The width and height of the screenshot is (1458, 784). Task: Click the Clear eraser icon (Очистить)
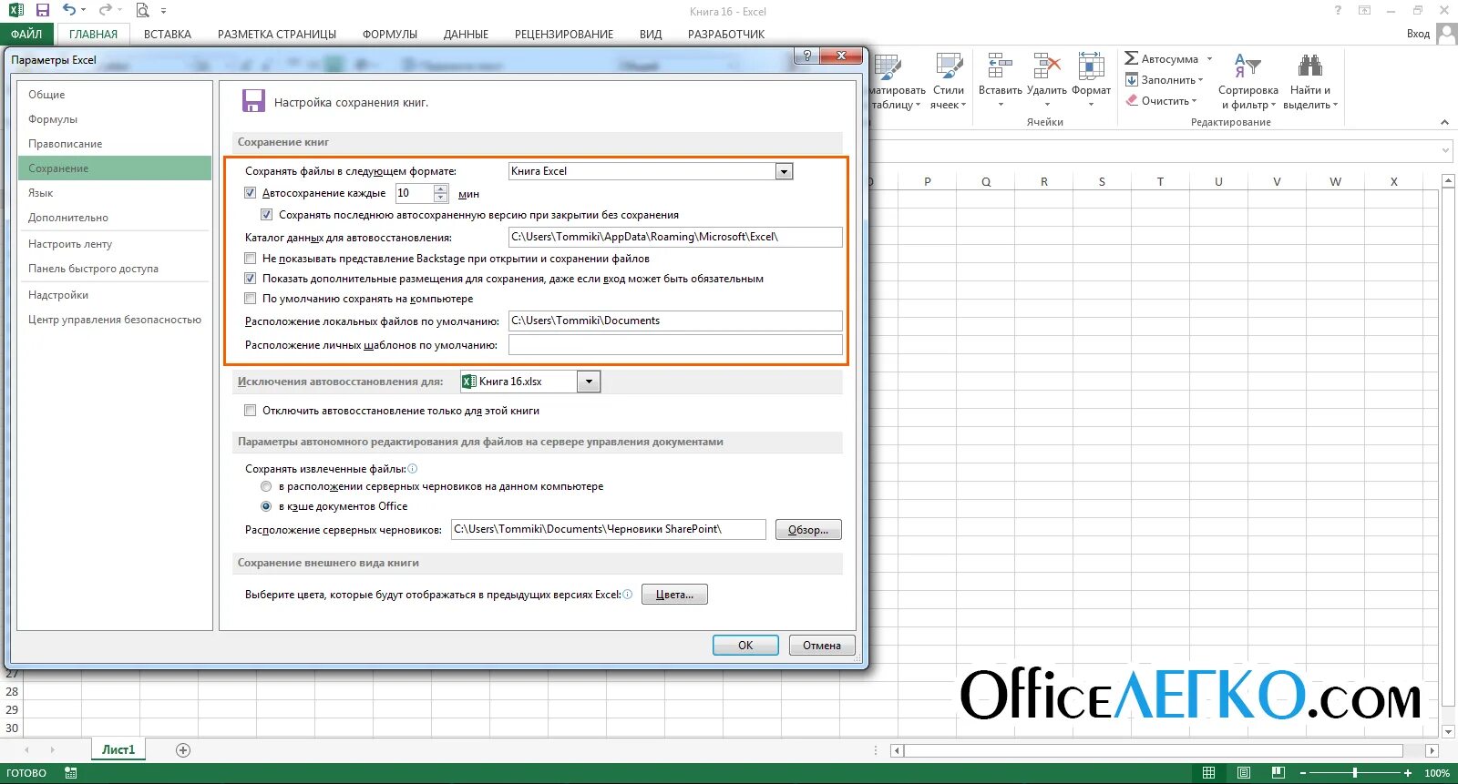point(1131,100)
